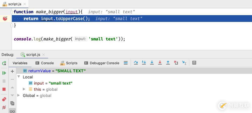
Task: Toggle Mute Breakpoints crossed-circle icon
Action: coord(4,107)
